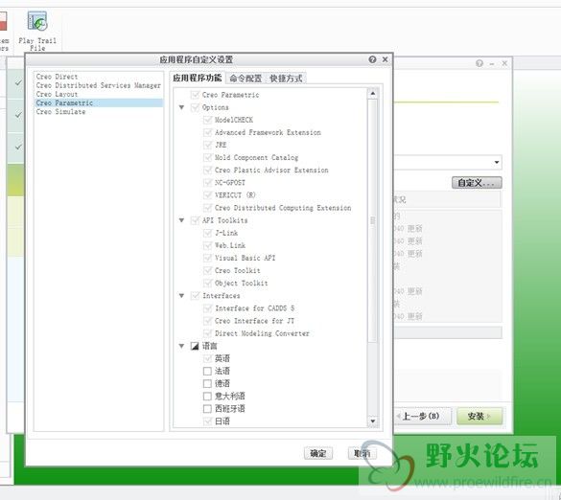Enable the 德语 language checkbox

[207, 383]
